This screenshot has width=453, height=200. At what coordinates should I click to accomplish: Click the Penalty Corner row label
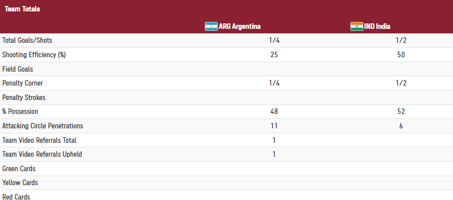click(x=22, y=83)
